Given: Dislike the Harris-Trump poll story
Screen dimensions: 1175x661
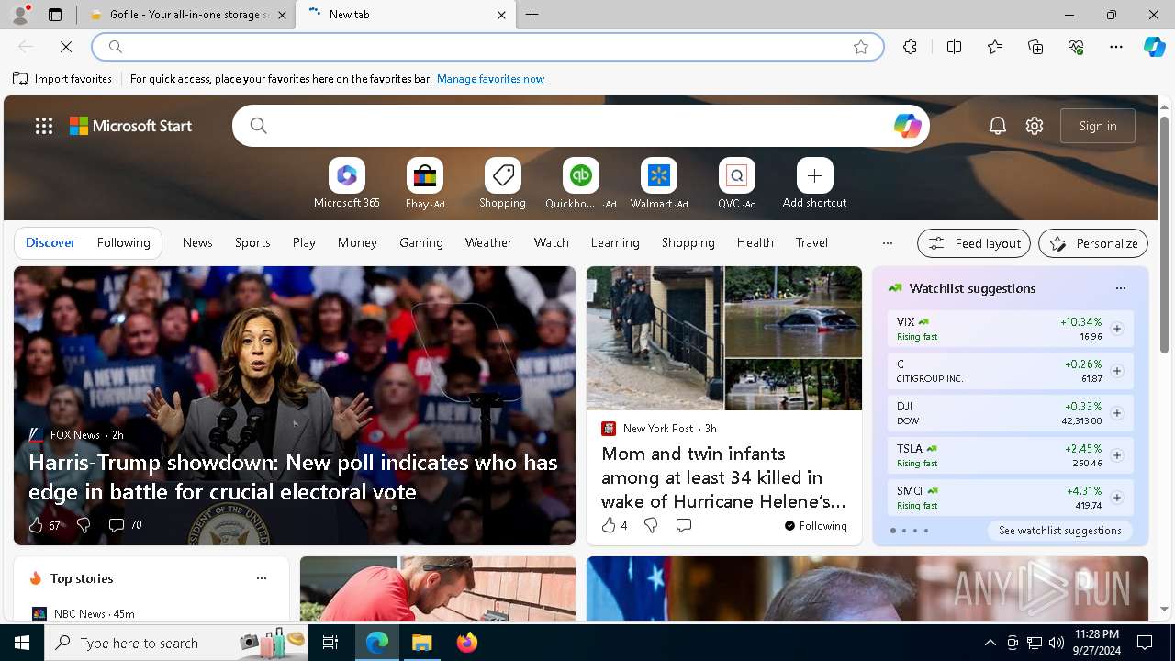Looking at the screenshot, I should [x=84, y=525].
